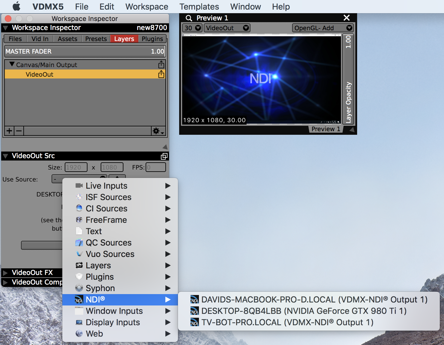Click the FPS input field
444x345 pixels.
156,167
